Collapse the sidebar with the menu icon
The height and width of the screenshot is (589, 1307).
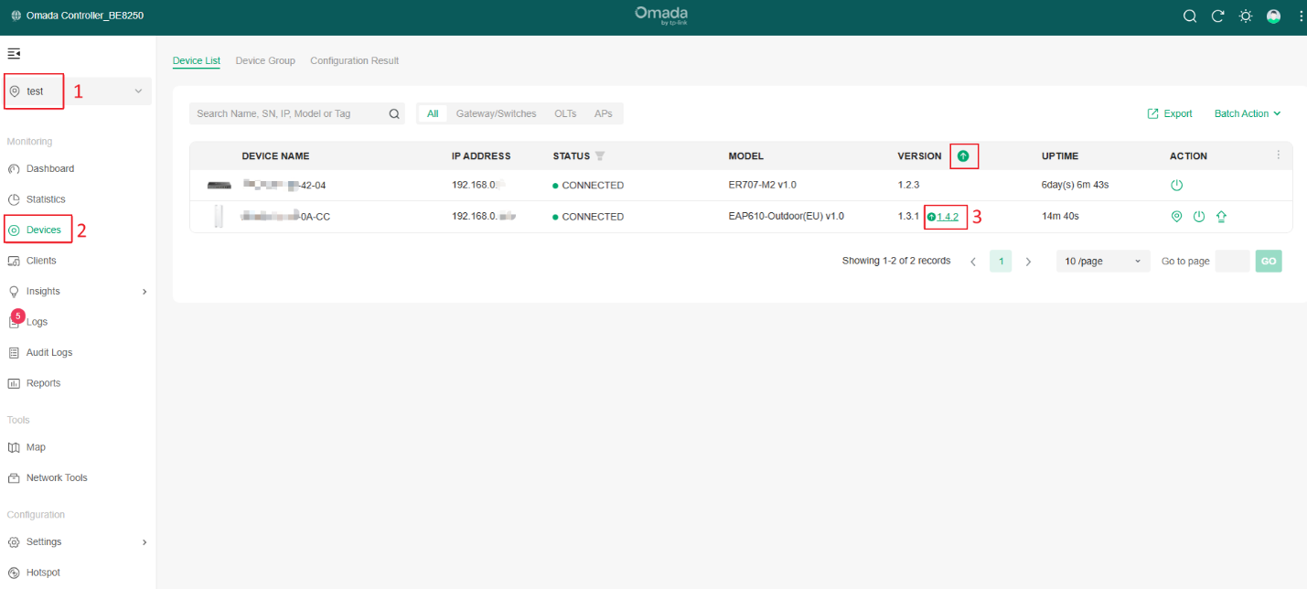[x=14, y=54]
